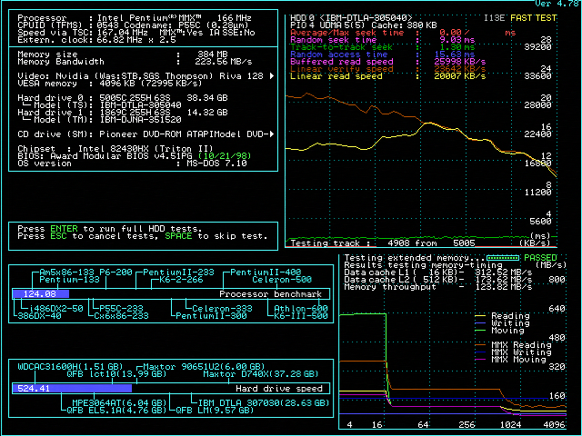Click the extended memory test progress bar

(x=503, y=258)
